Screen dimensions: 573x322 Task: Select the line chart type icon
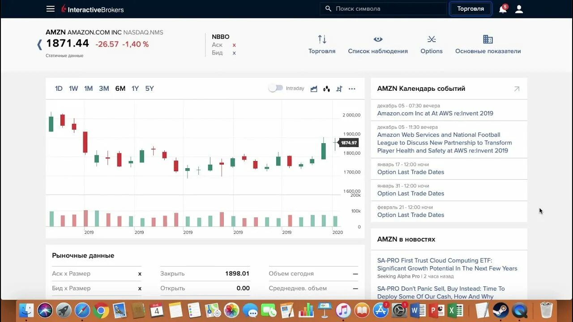(x=313, y=89)
